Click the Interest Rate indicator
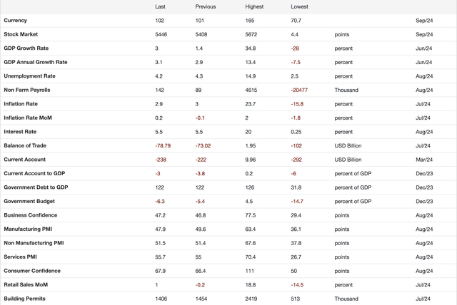 coord(20,132)
